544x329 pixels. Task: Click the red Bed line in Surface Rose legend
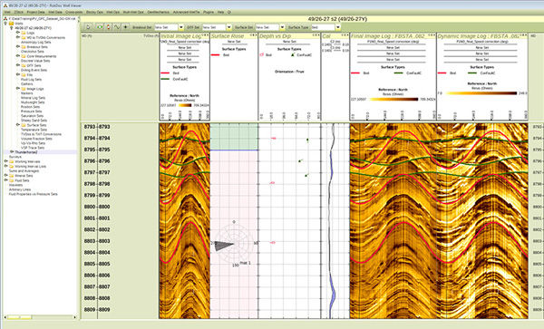coord(216,55)
